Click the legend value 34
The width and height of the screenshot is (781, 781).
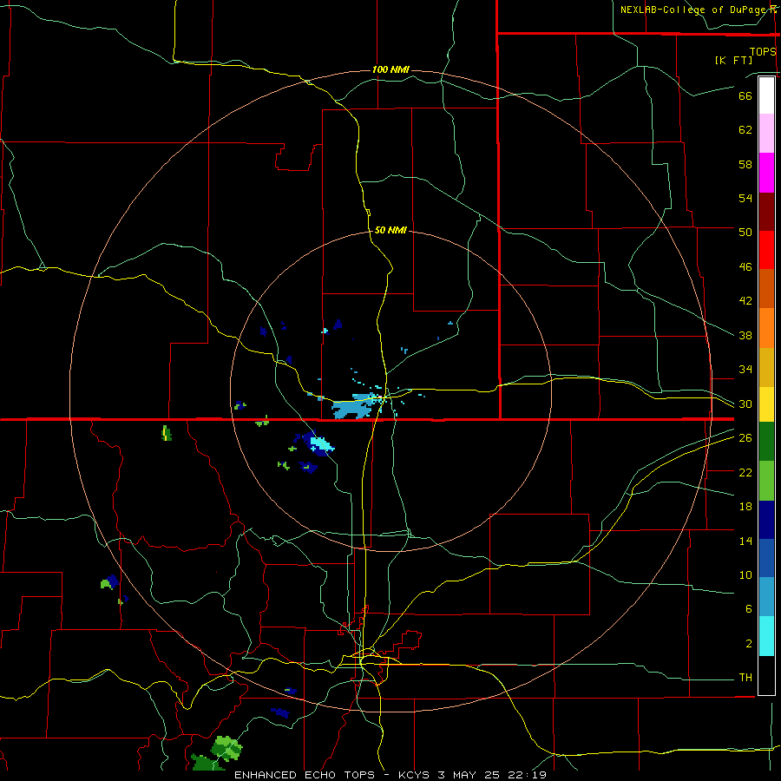[745, 370]
